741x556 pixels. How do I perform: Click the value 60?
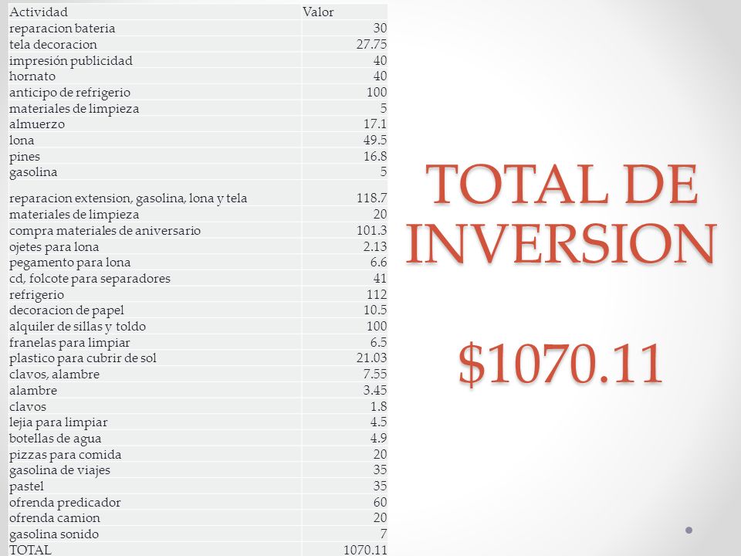coord(380,502)
